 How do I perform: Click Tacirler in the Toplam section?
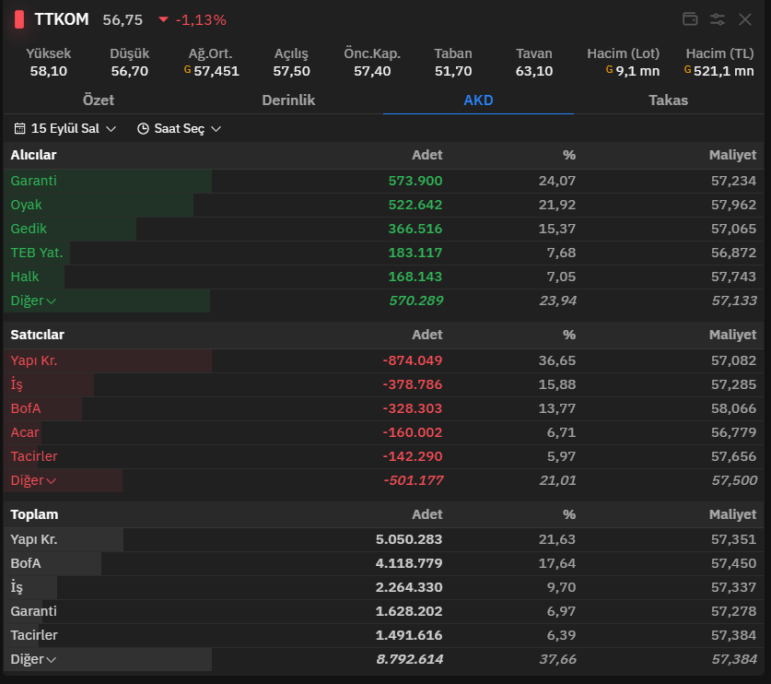383,635
